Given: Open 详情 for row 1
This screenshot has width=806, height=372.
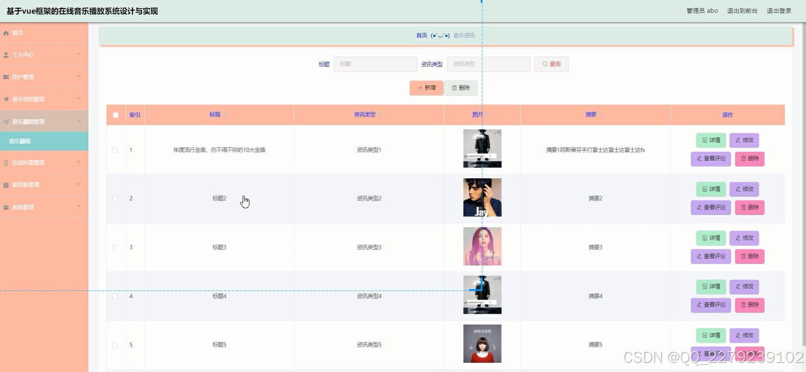Looking at the screenshot, I should point(711,140).
